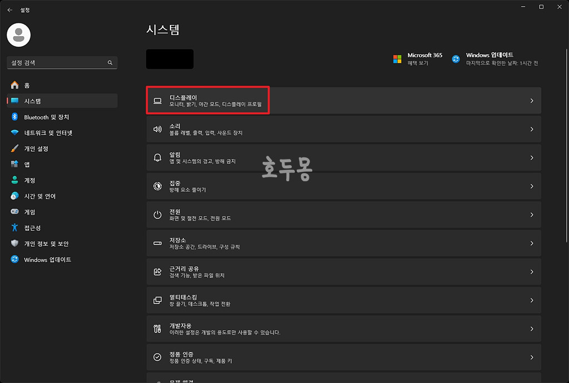Click '창 끌기, 데스크톱, 작업 전환' text
The image size is (569, 383).
pos(199,304)
